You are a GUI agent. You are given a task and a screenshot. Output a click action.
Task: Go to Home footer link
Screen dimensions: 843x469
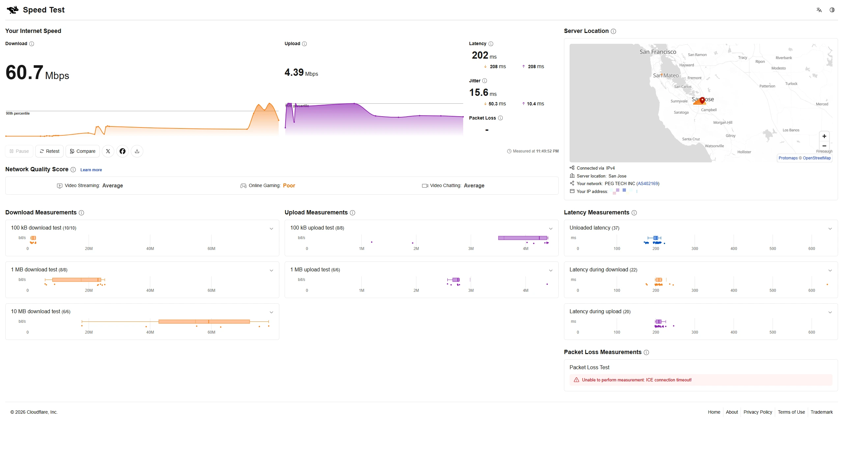(714, 412)
